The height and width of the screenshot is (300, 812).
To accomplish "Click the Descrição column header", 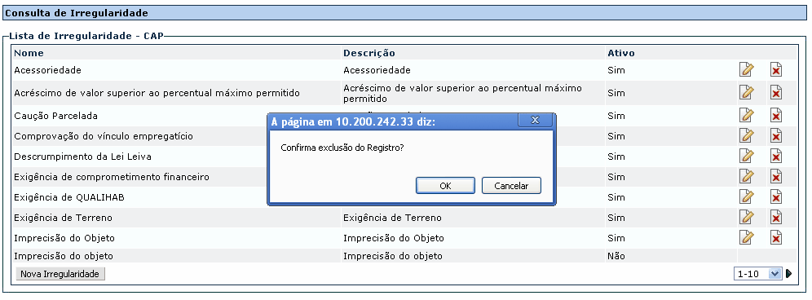I will 369,53.
